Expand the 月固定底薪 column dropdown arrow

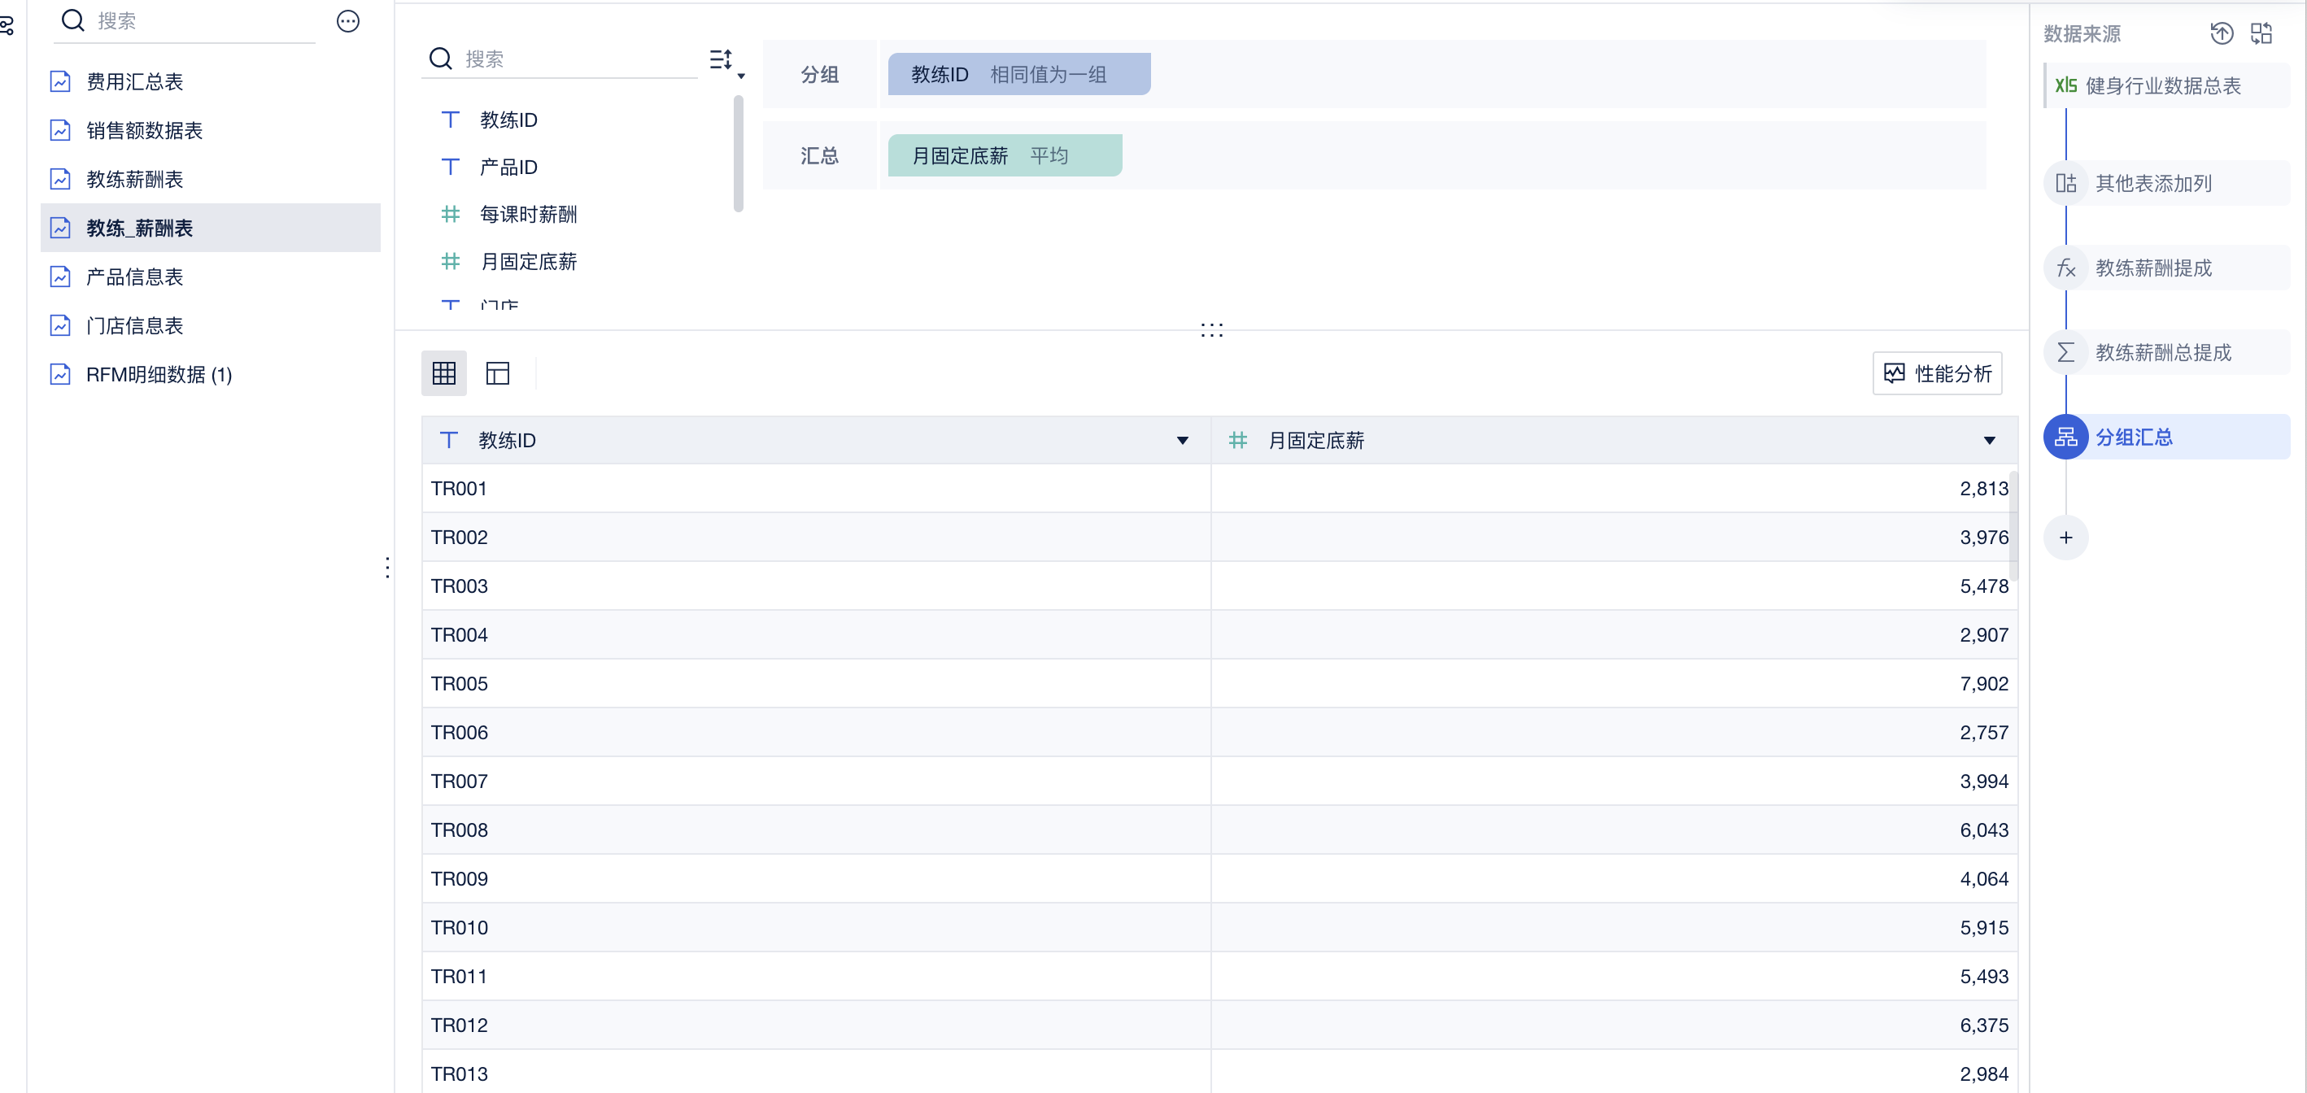1989,441
